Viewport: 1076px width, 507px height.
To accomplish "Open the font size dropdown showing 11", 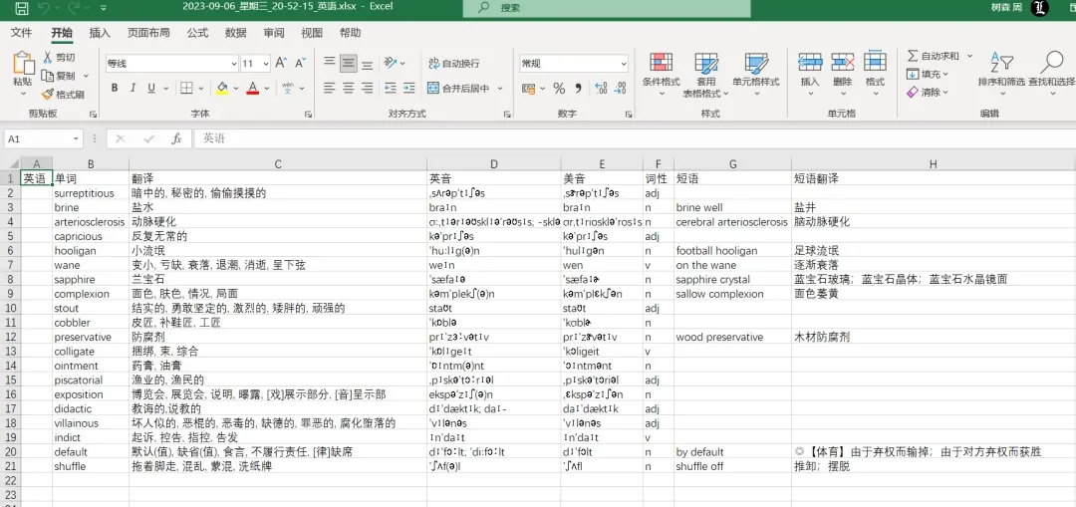I will [x=266, y=63].
